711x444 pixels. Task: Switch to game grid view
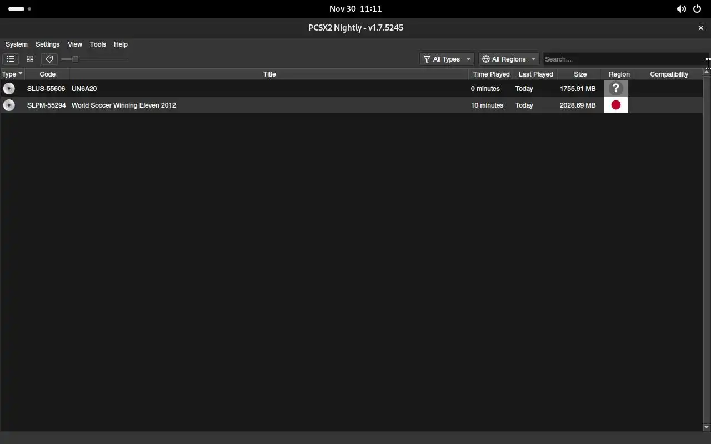[30, 59]
